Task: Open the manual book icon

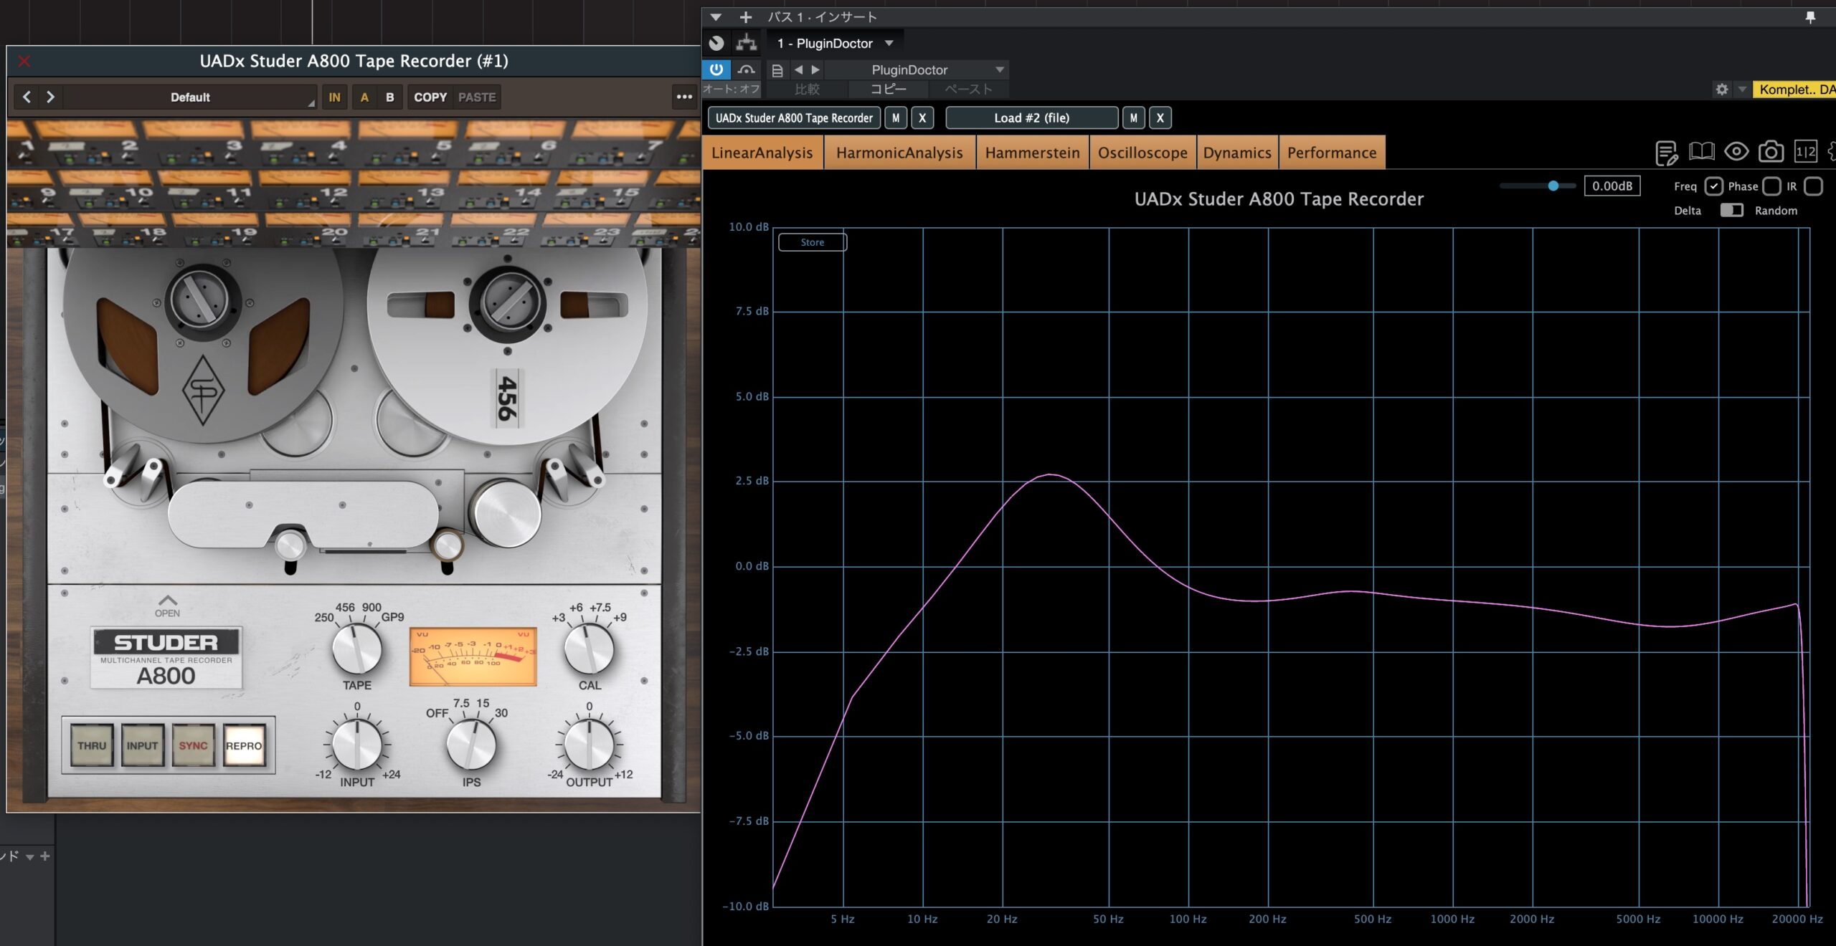Action: (x=1701, y=151)
